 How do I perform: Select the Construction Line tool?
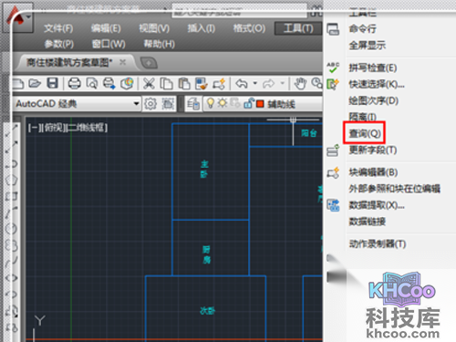point(12,147)
